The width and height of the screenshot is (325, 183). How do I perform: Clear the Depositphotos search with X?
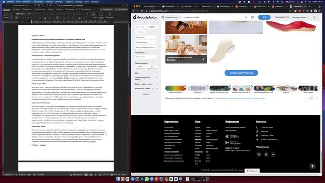246,17
